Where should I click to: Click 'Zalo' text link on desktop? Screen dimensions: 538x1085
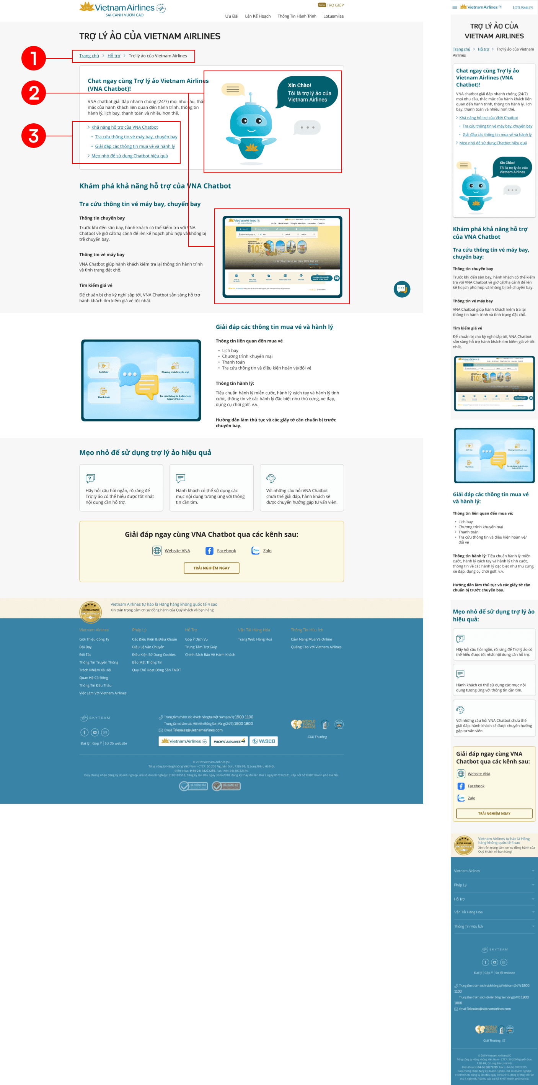(x=267, y=551)
